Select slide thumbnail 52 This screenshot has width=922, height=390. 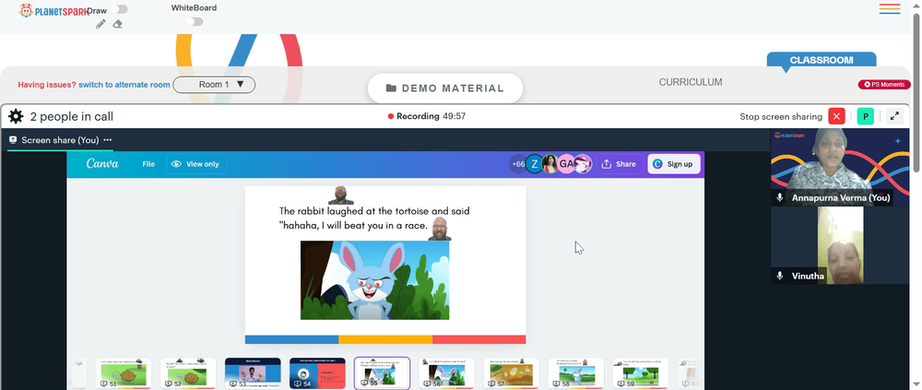[188, 372]
